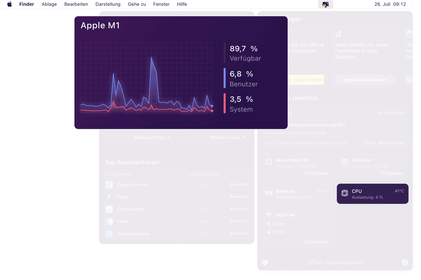Viewport: 421px width, 280px height.
Task: Click the download arrow icon under MacPaw
Action: click(x=269, y=232)
